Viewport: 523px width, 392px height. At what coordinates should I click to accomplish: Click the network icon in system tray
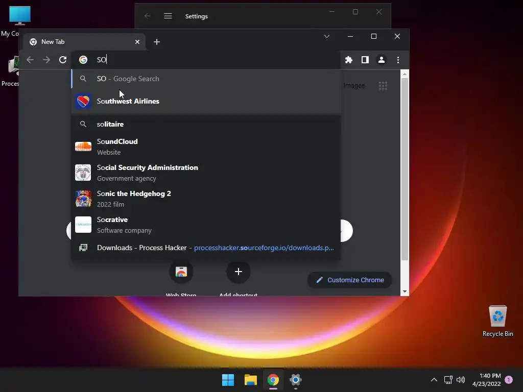pyautogui.click(x=448, y=380)
